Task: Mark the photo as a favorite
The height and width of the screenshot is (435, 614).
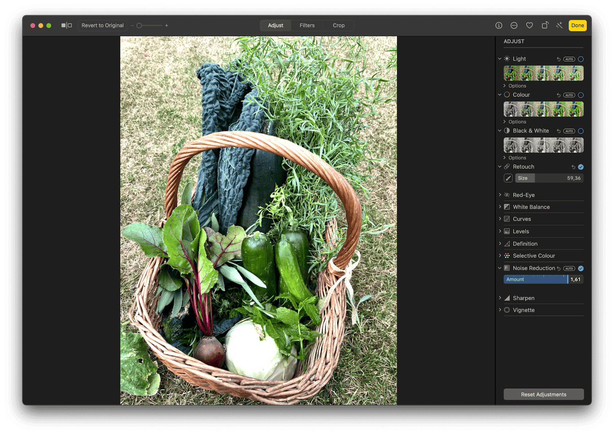Action: point(529,25)
